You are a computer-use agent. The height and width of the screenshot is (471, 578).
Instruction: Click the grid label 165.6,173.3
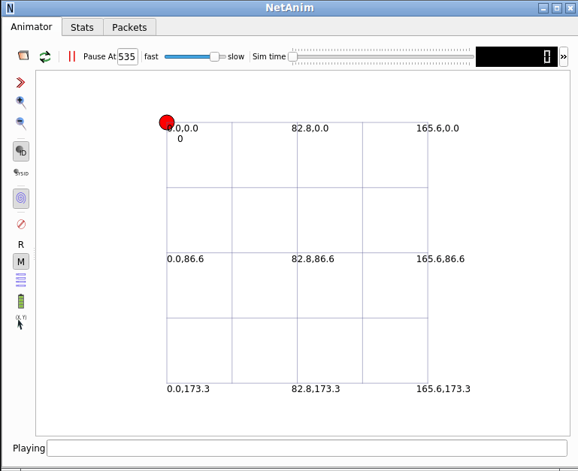443,389
